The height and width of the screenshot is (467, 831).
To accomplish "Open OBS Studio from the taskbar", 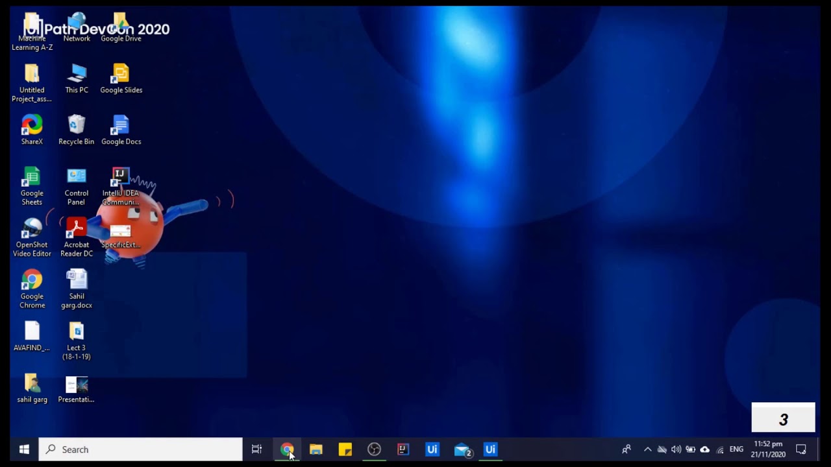I will (374, 449).
